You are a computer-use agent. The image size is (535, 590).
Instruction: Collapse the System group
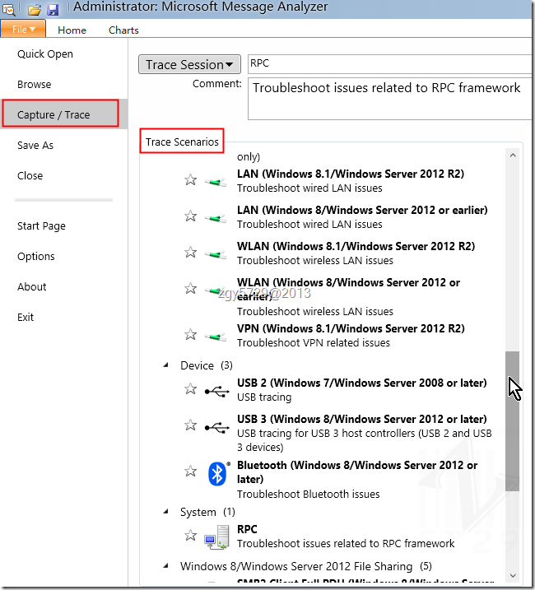coord(165,511)
